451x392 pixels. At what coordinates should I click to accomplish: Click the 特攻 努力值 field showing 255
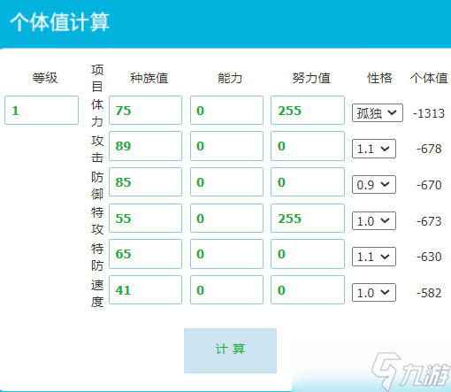[308, 218]
